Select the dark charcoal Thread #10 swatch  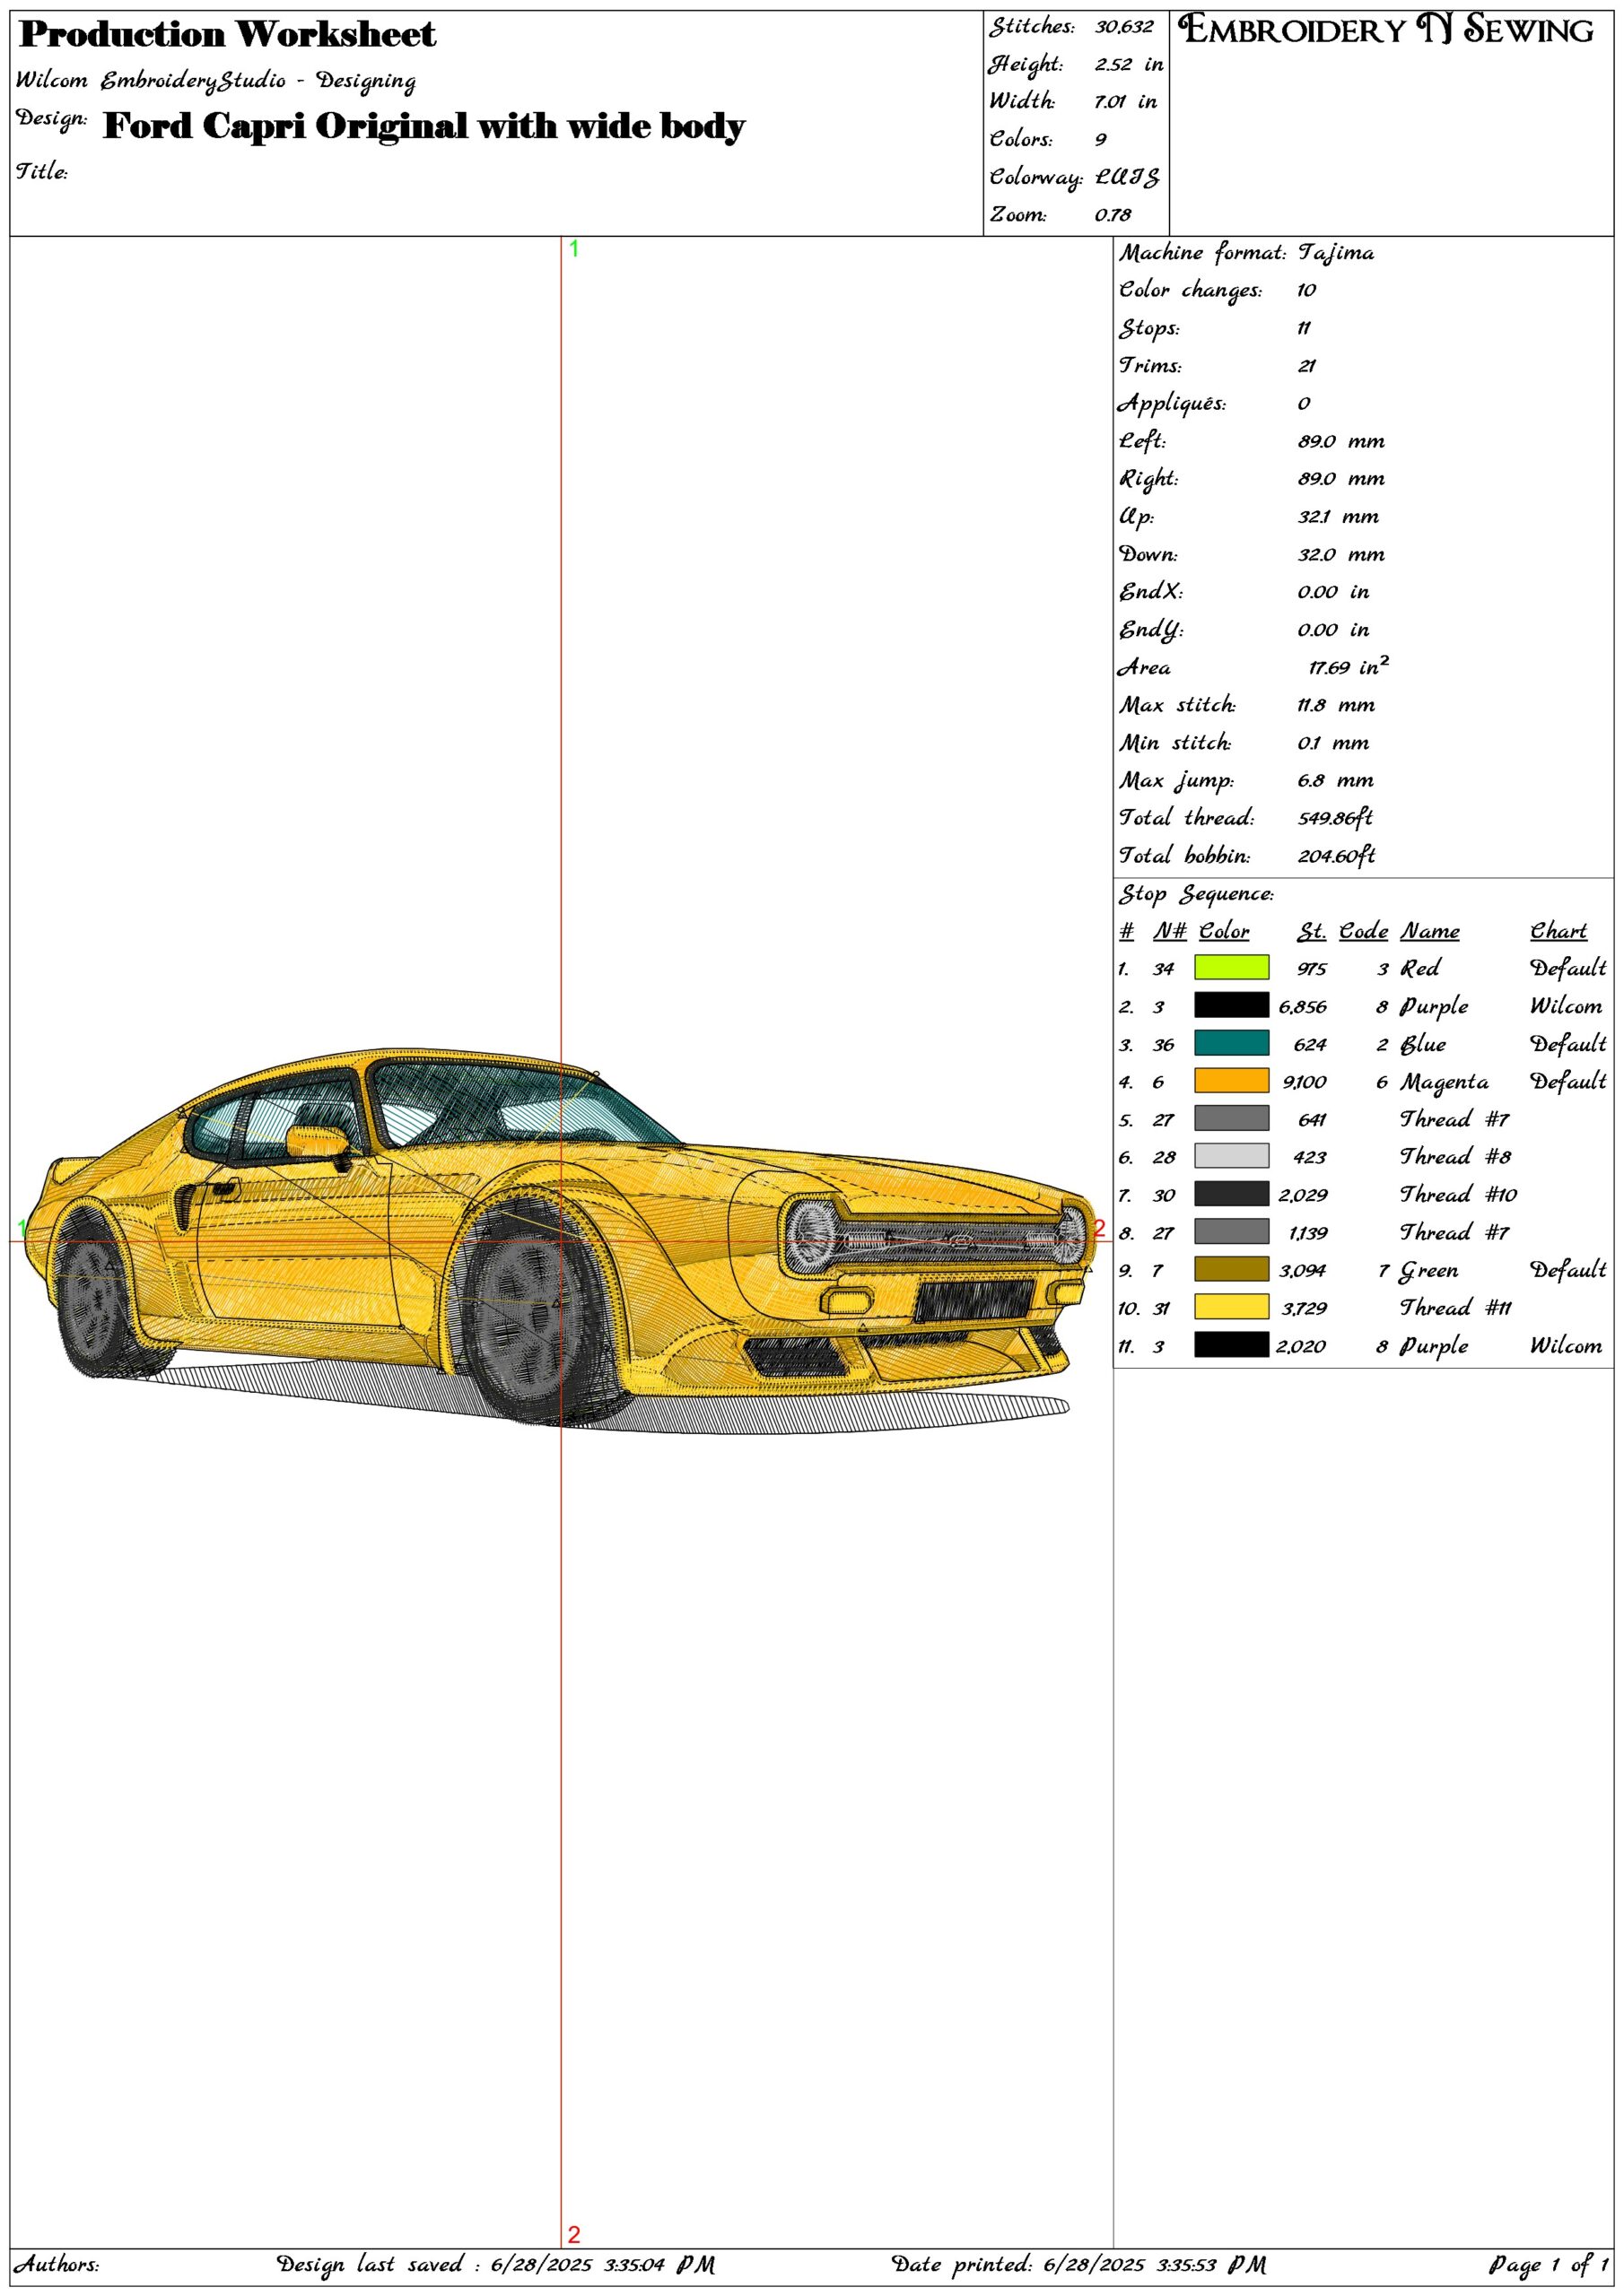1231,1194
